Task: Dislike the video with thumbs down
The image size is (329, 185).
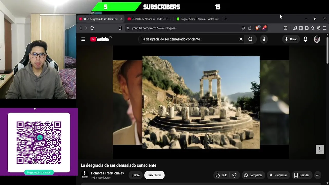Action: [234, 175]
